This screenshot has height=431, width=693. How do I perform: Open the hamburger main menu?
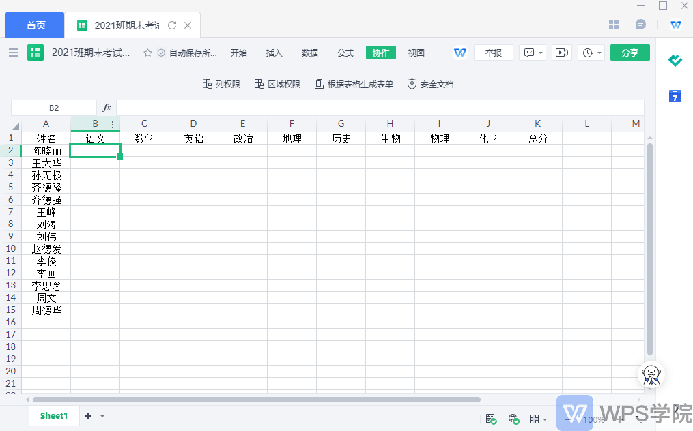pos(14,53)
